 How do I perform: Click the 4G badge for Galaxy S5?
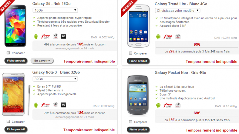[63, 36]
